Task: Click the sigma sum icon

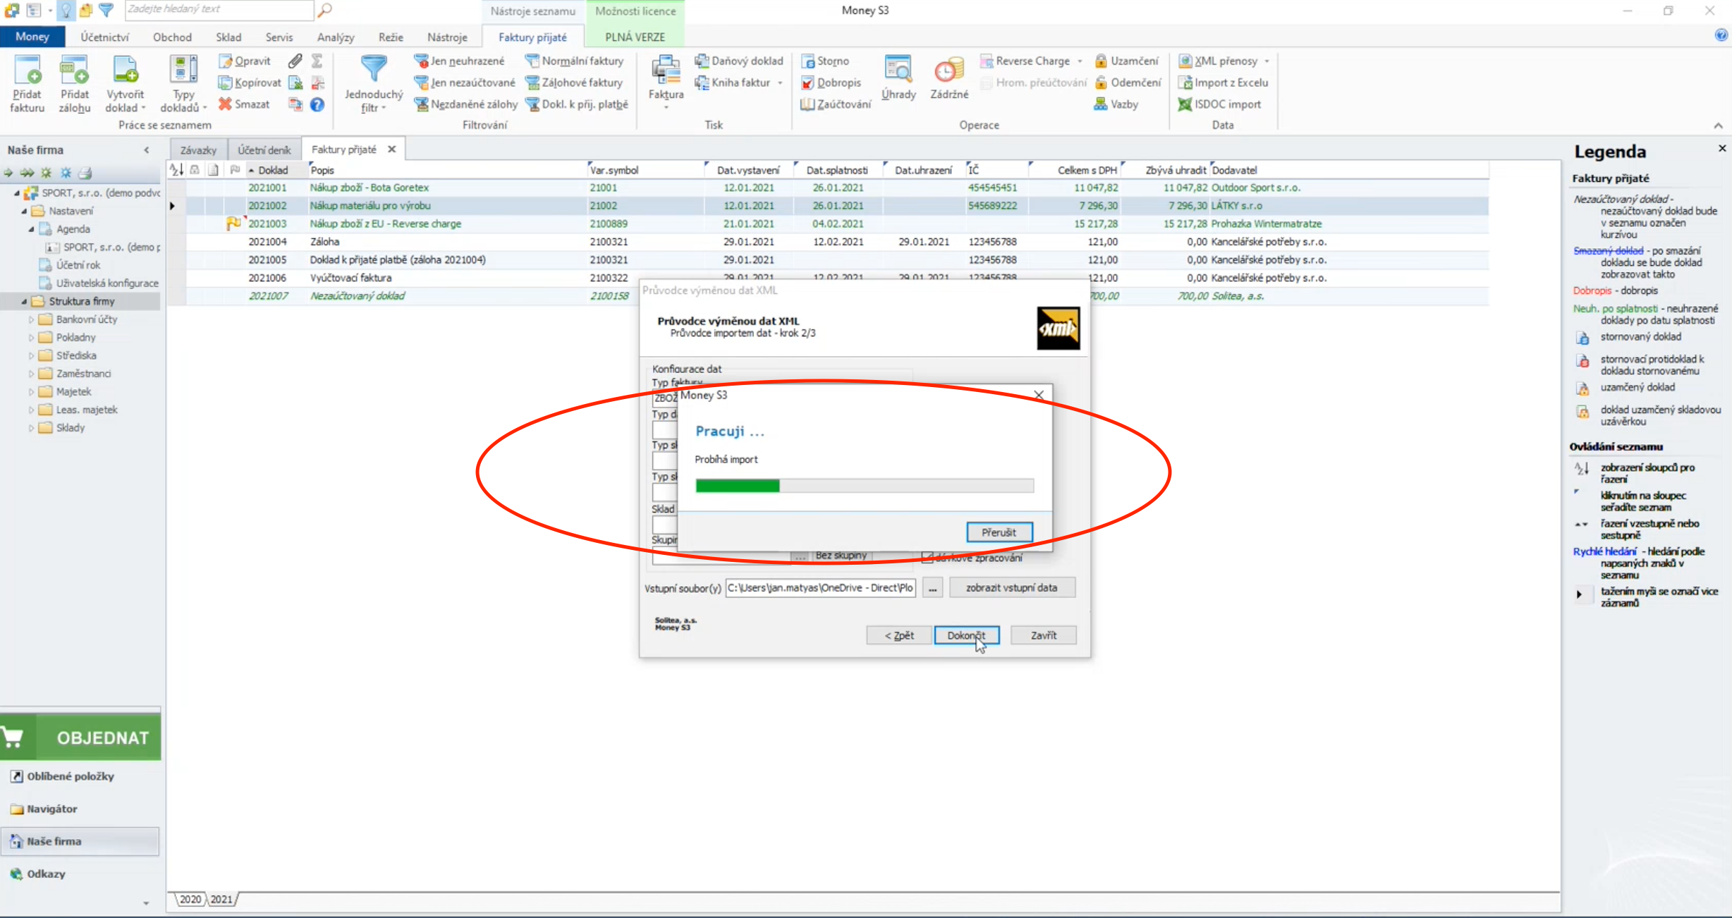Action: click(x=317, y=61)
